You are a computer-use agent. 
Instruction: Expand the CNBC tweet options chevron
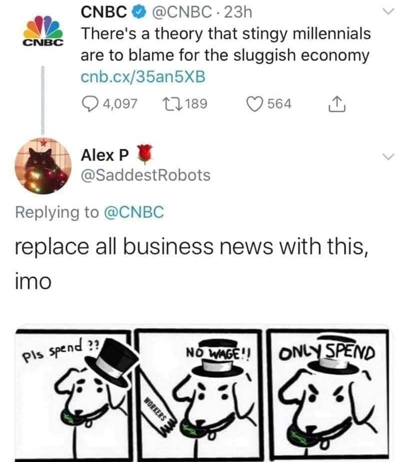[388, 12]
